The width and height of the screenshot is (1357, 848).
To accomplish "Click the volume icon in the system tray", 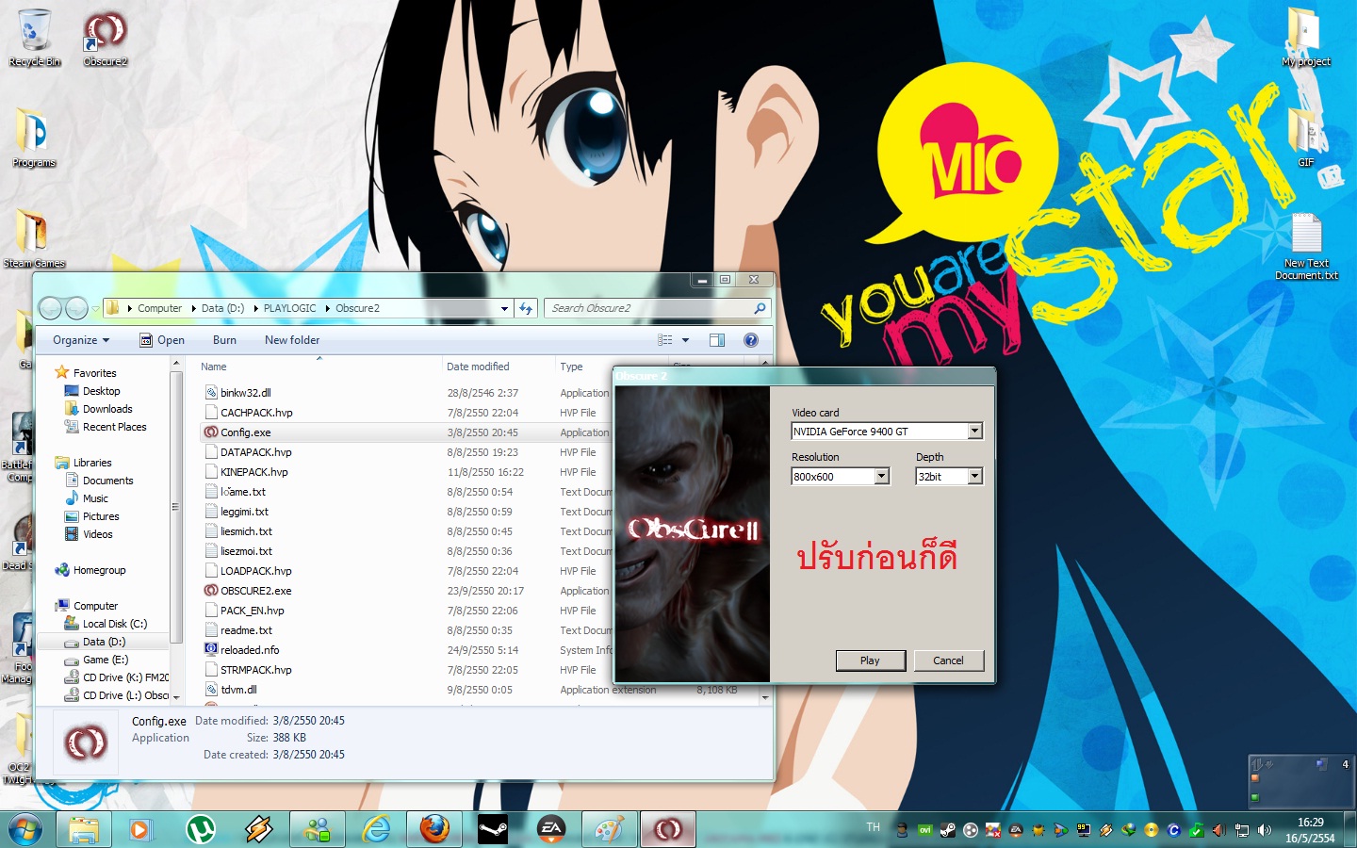I will (1265, 830).
